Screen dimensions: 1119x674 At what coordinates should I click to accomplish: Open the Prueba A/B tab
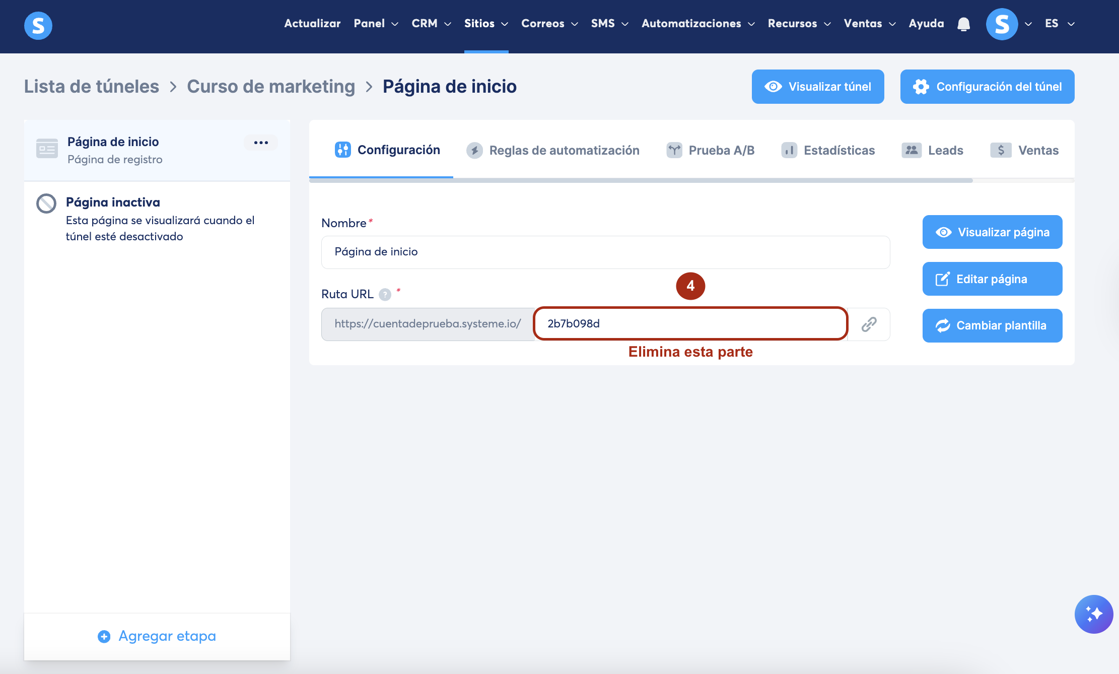point(710,150)
